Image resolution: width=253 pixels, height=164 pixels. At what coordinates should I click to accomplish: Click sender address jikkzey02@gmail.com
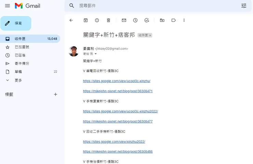pyautogui.click(x=111, y=49)
